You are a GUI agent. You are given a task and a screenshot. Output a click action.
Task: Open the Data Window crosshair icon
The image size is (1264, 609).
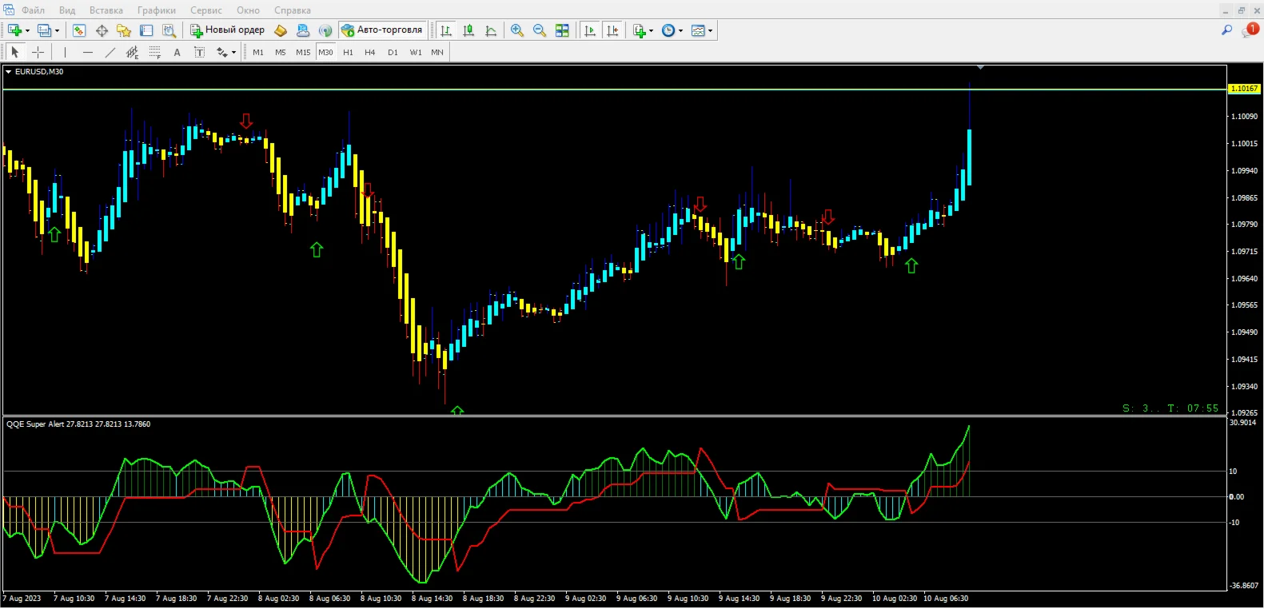pos(102,30)
